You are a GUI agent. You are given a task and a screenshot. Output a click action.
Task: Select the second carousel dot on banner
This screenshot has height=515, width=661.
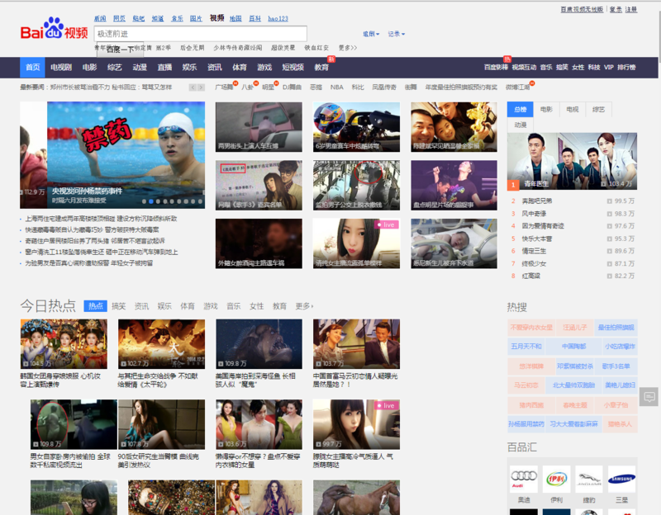point(151,201)
